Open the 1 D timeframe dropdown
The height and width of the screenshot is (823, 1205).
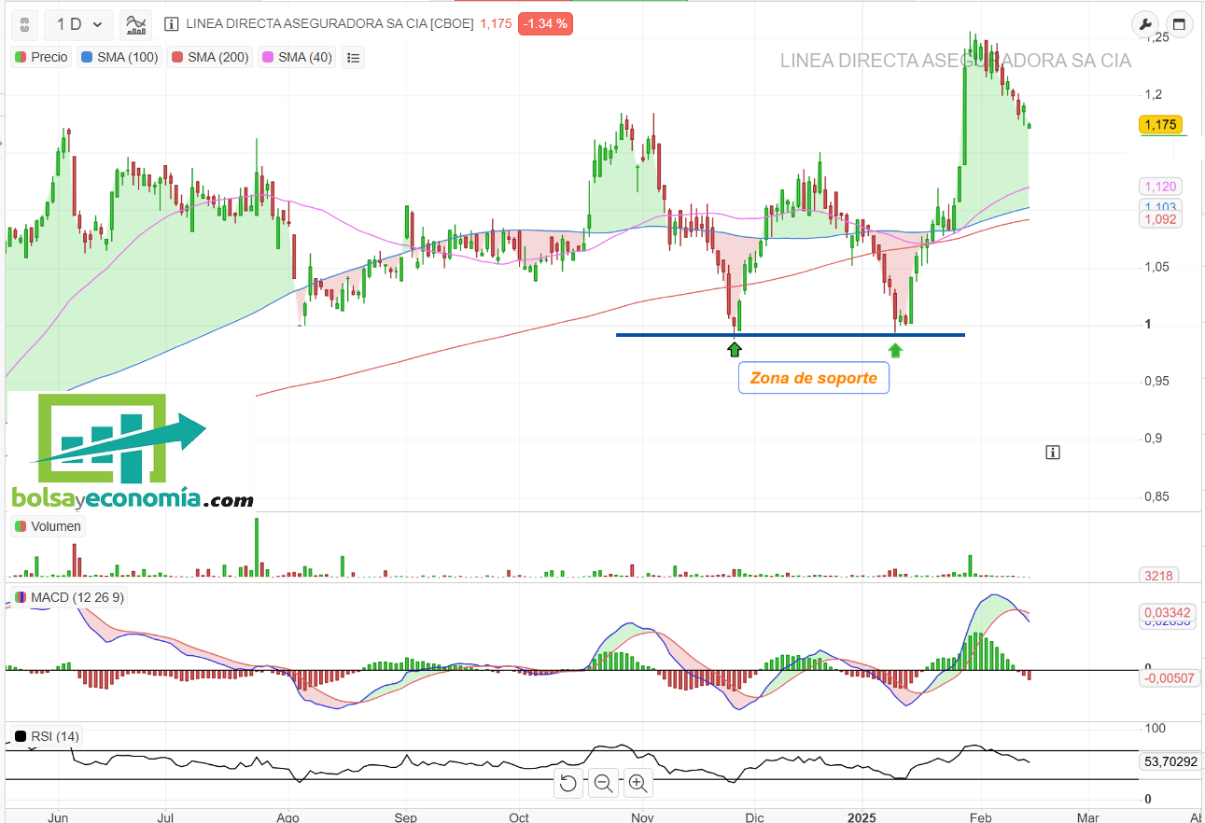pyautogui.click(x=79, y=24)
